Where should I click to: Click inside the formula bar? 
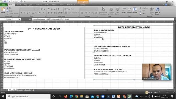103,19
